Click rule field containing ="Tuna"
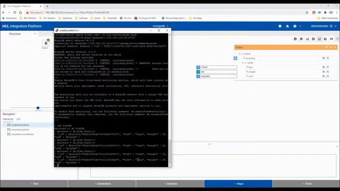This screenshot has width=340, height=191. (218, 67)
